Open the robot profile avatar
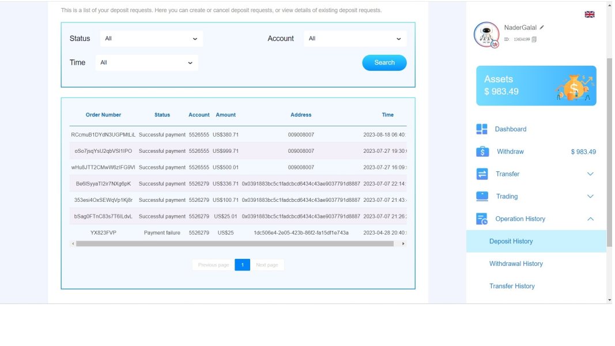 (x=486, y=35)
